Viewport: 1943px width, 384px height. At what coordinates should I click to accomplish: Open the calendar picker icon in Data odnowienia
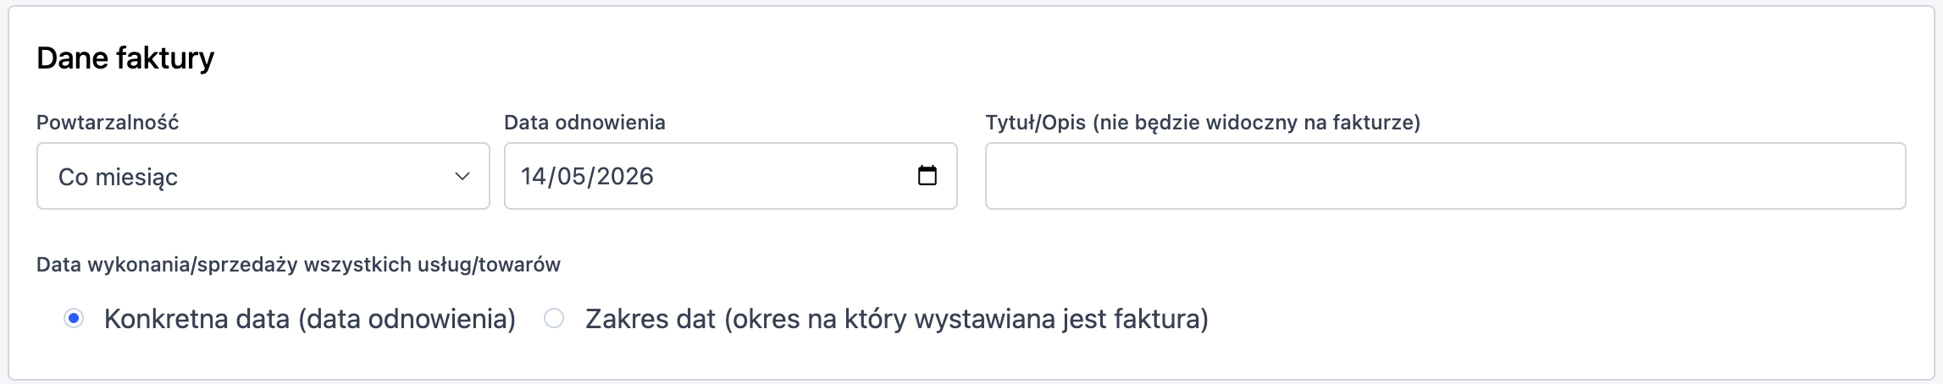coord(927,176)
